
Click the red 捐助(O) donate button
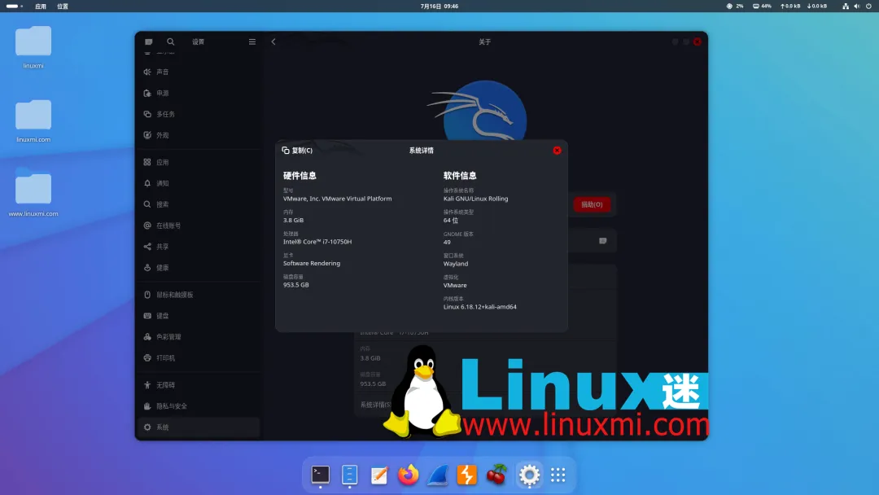click(592, 204)
